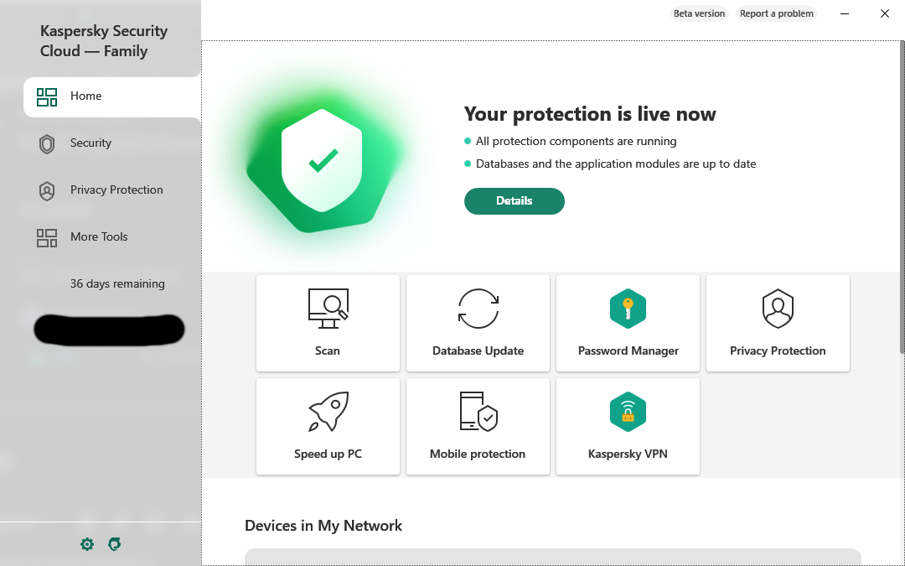Launch Kaspersky VPN lock icon

click(628, 412)
